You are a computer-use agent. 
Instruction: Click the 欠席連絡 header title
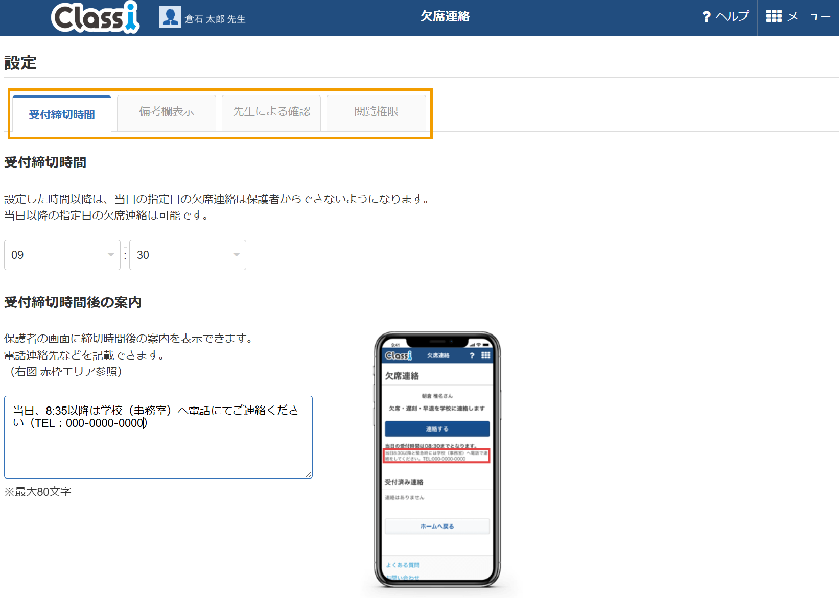pos(445,16)
